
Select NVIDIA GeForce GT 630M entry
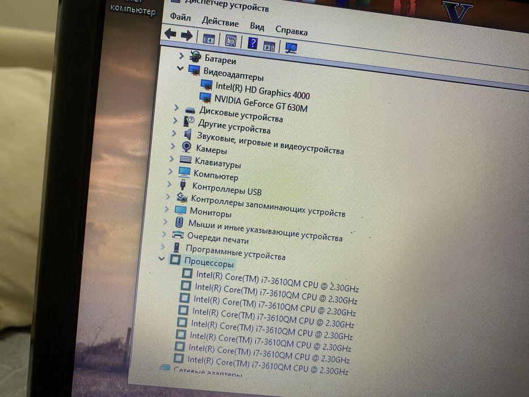coord(261,103)
